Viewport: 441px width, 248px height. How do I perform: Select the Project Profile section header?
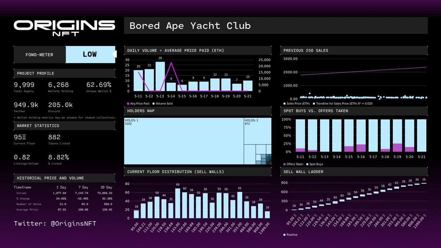click(x=64, y=73)
